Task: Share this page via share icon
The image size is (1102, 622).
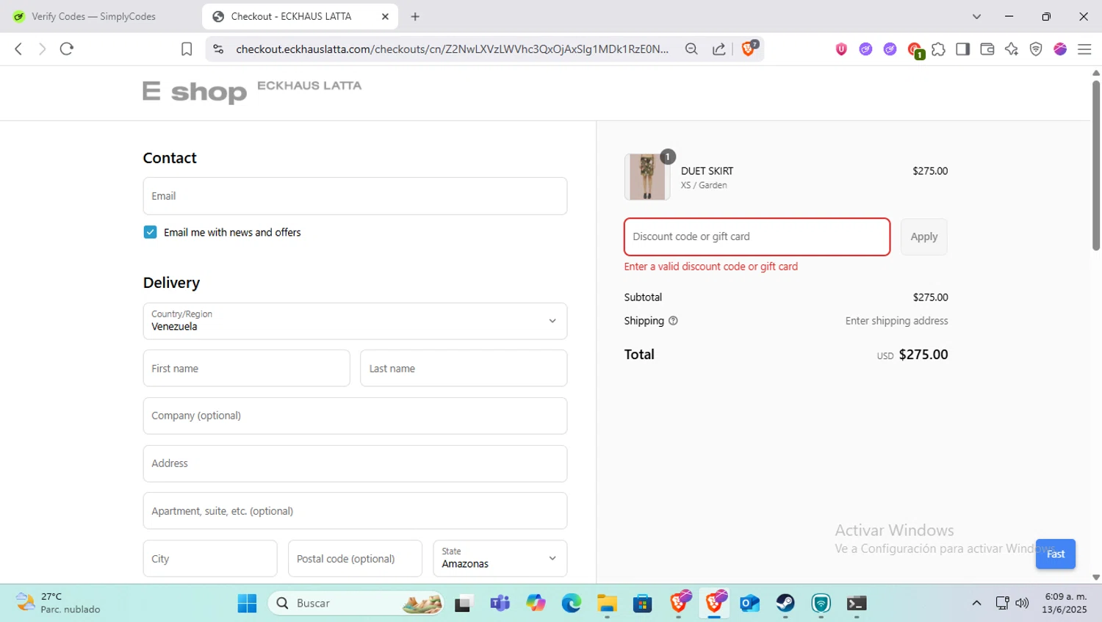Action: coord(719,49)
